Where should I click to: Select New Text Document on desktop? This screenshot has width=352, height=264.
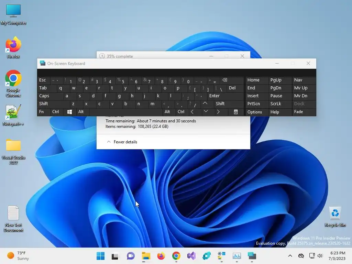pyautogui.click(x=13, y=218)
